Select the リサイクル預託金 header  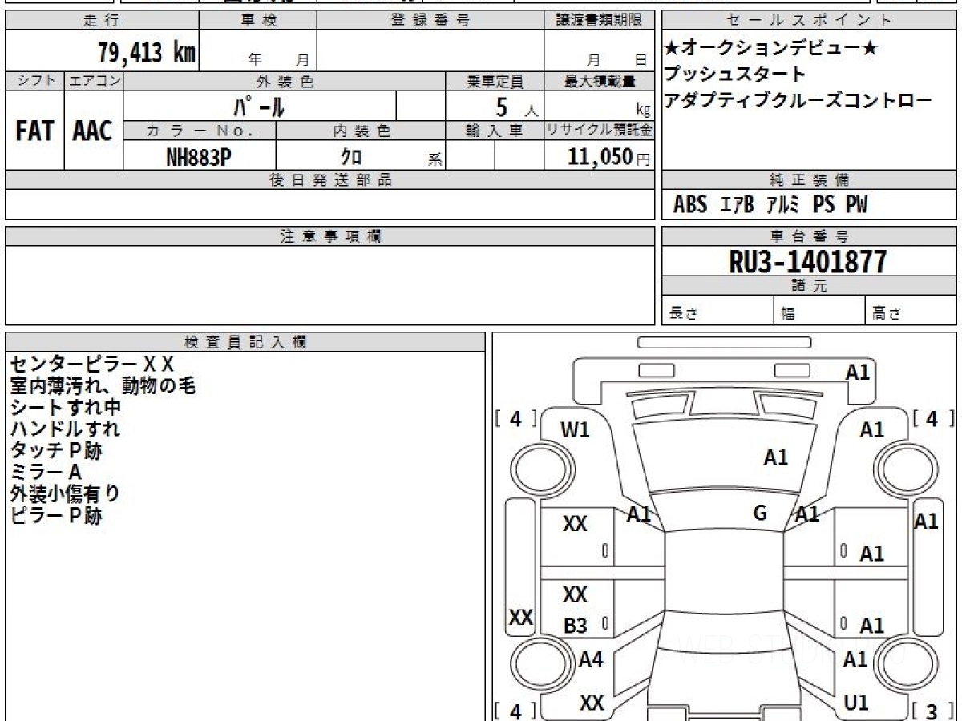pyautogui.click(x=599, y=131)
